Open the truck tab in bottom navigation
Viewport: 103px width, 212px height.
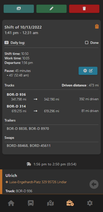pos(31,203)
